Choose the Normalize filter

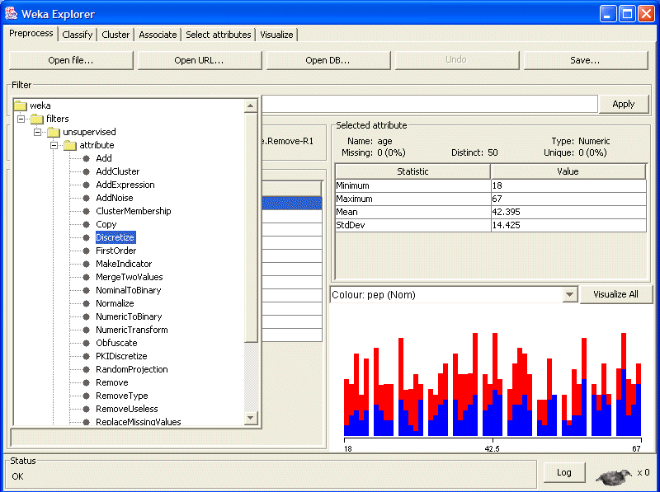click(115, 303)
